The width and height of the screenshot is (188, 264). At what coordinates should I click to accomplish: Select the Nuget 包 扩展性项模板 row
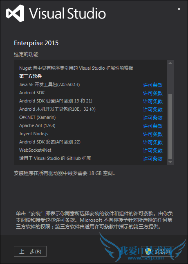click(x=76, y=68)
